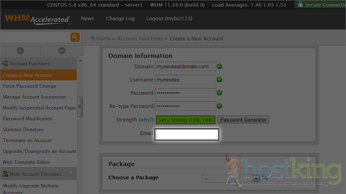
Task: Log out via Logout (mybiz123)
Action: [169, 19]
